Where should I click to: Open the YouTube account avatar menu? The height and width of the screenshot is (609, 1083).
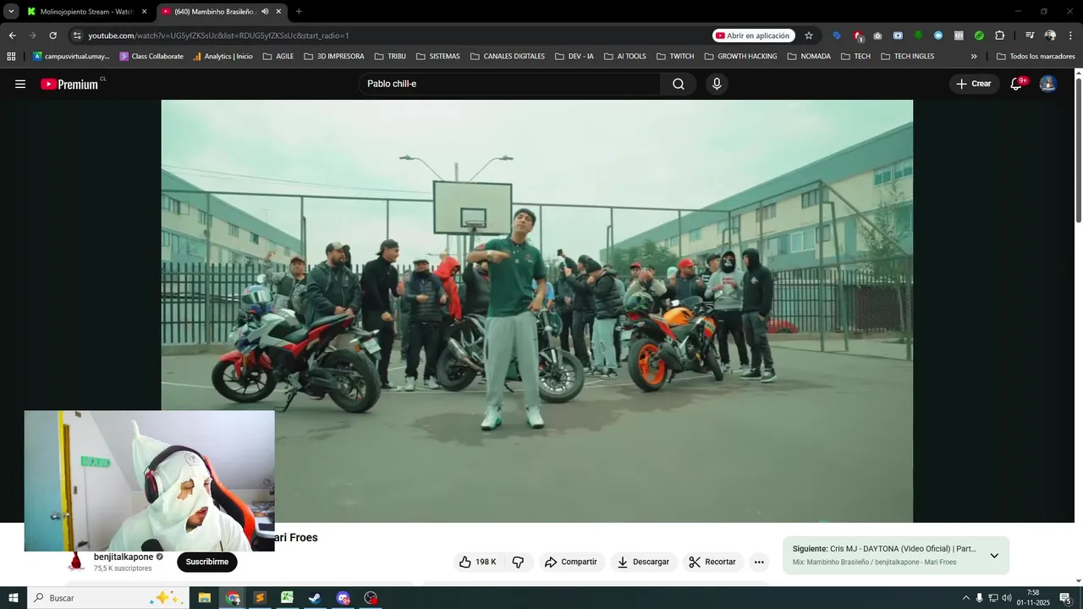[x=1047, y=84]
